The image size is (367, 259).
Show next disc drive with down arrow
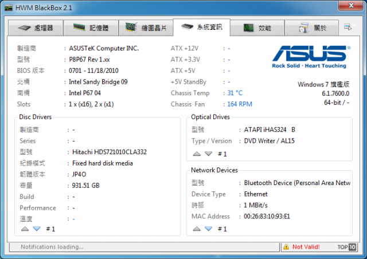[37, 229]
